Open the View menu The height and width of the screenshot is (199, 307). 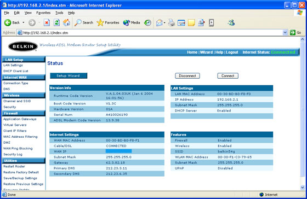coord(28,13)
